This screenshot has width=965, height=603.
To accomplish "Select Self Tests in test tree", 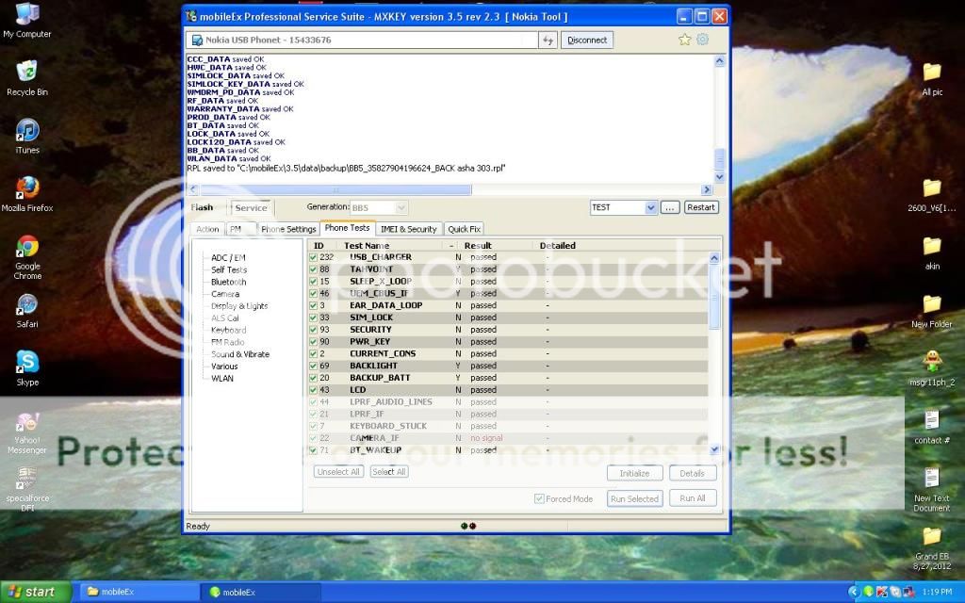I will (229, 269).
